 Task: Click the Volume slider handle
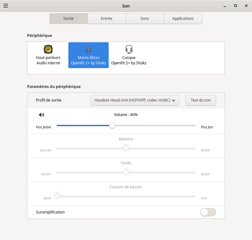[112, 126]
